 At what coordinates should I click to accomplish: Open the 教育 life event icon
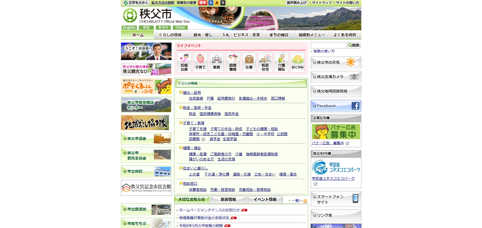[x=217, y=63]
